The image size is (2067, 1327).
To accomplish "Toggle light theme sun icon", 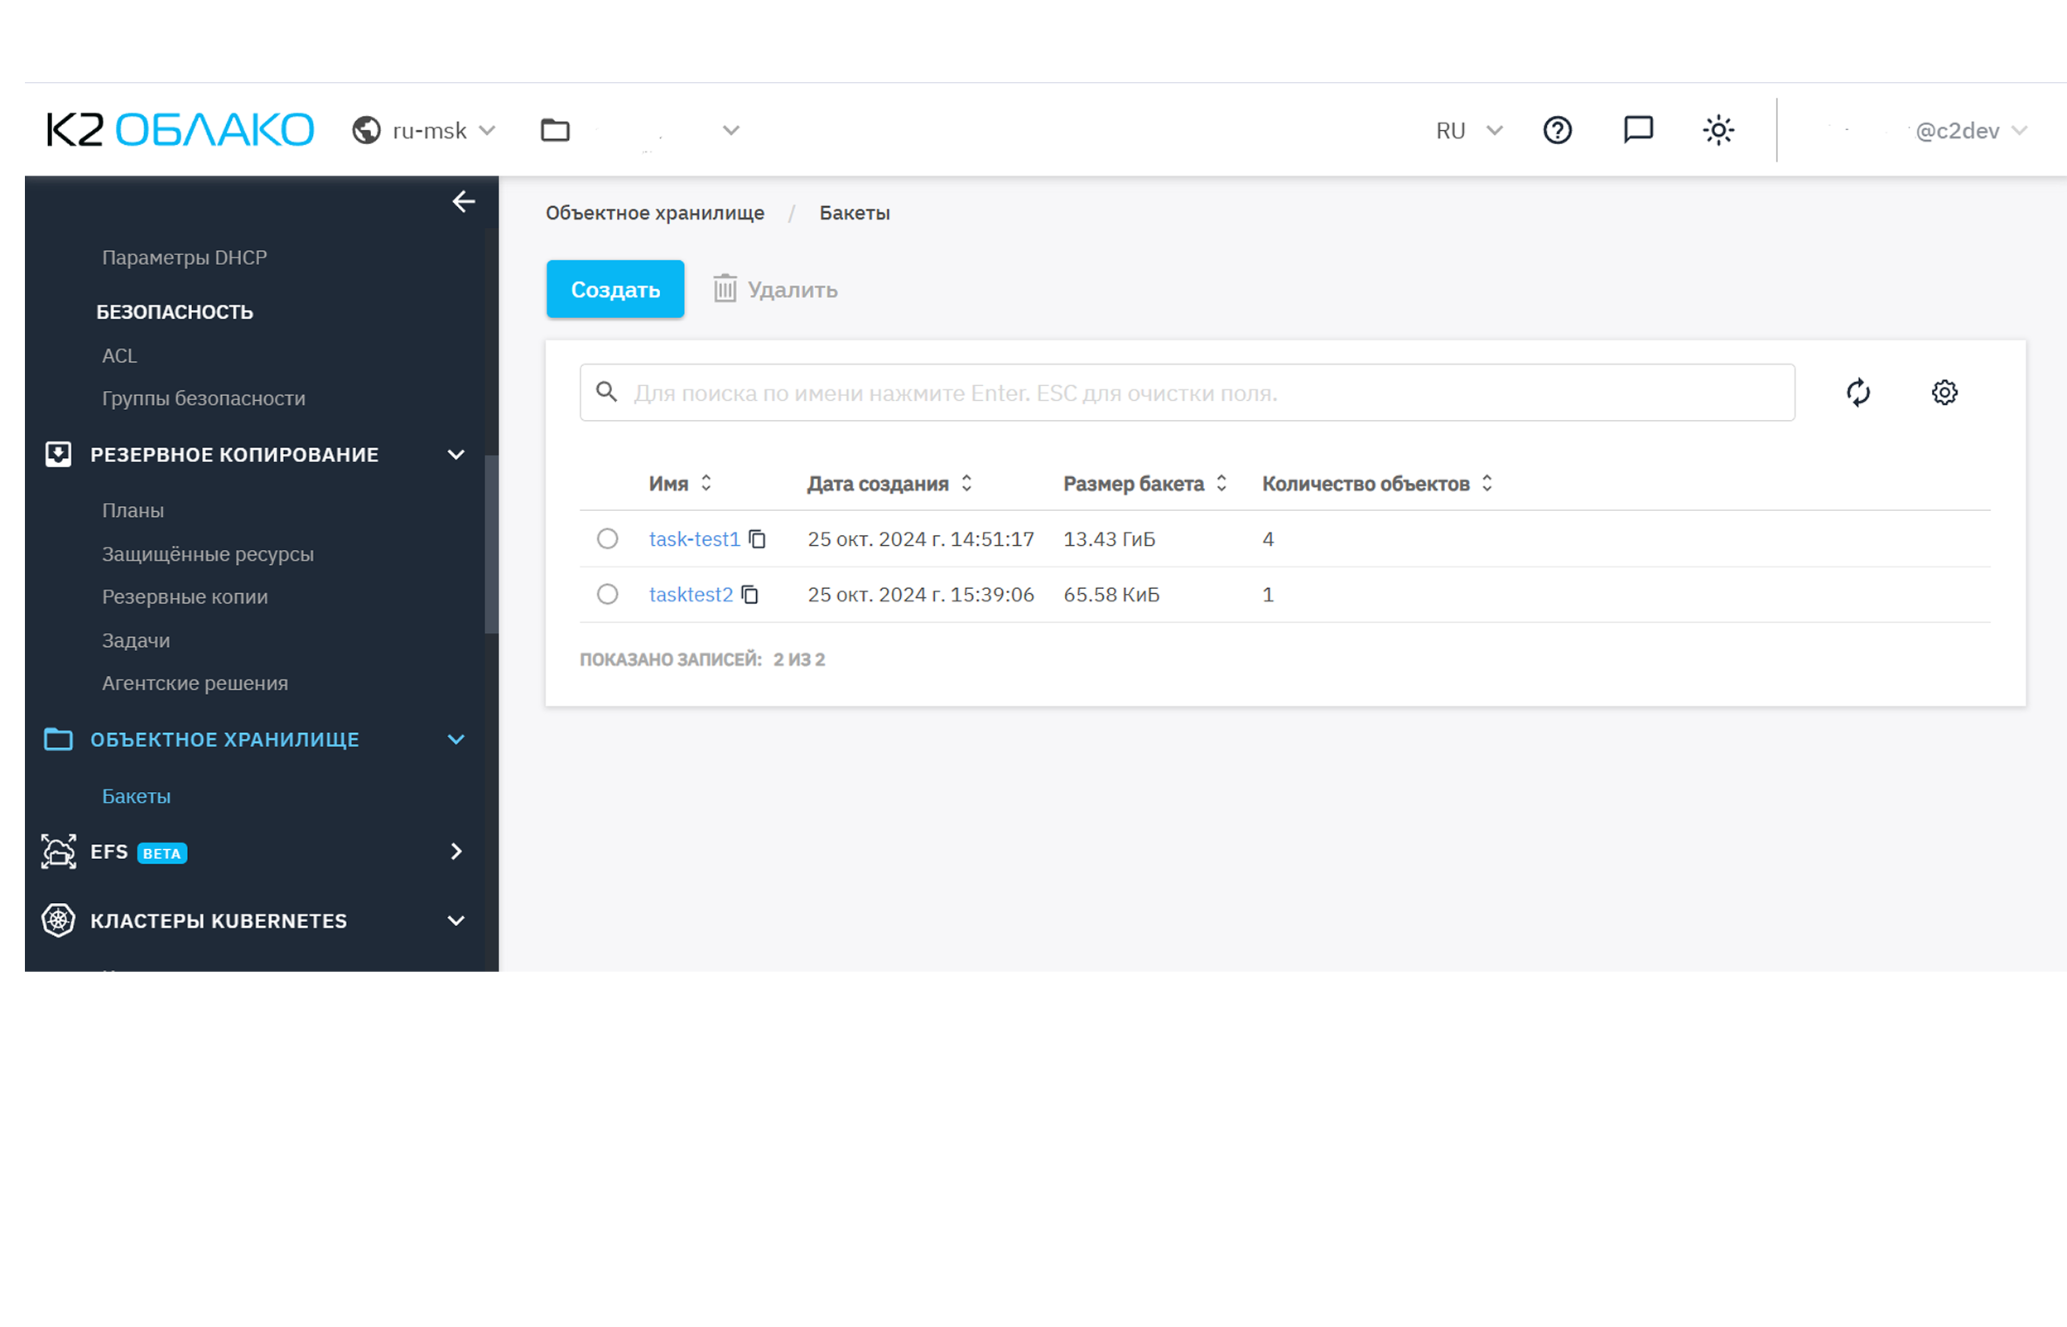I will coord(1718,130).
